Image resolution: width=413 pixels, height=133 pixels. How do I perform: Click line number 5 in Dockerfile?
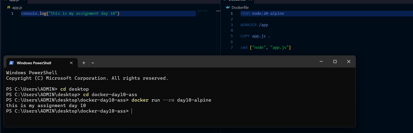click(232, 36)
